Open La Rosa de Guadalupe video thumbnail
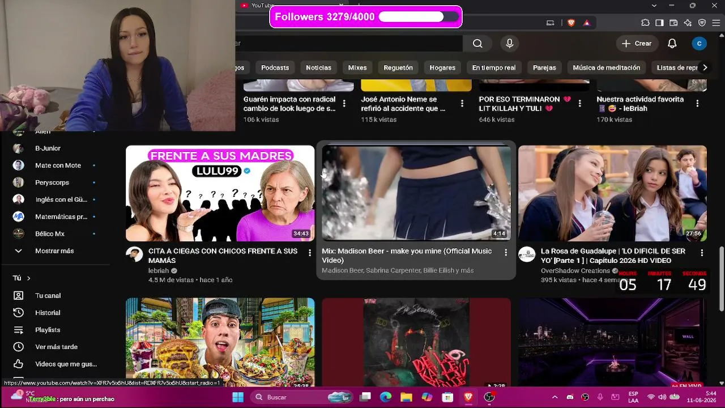The image size is (725, 408). coord(612,193)
